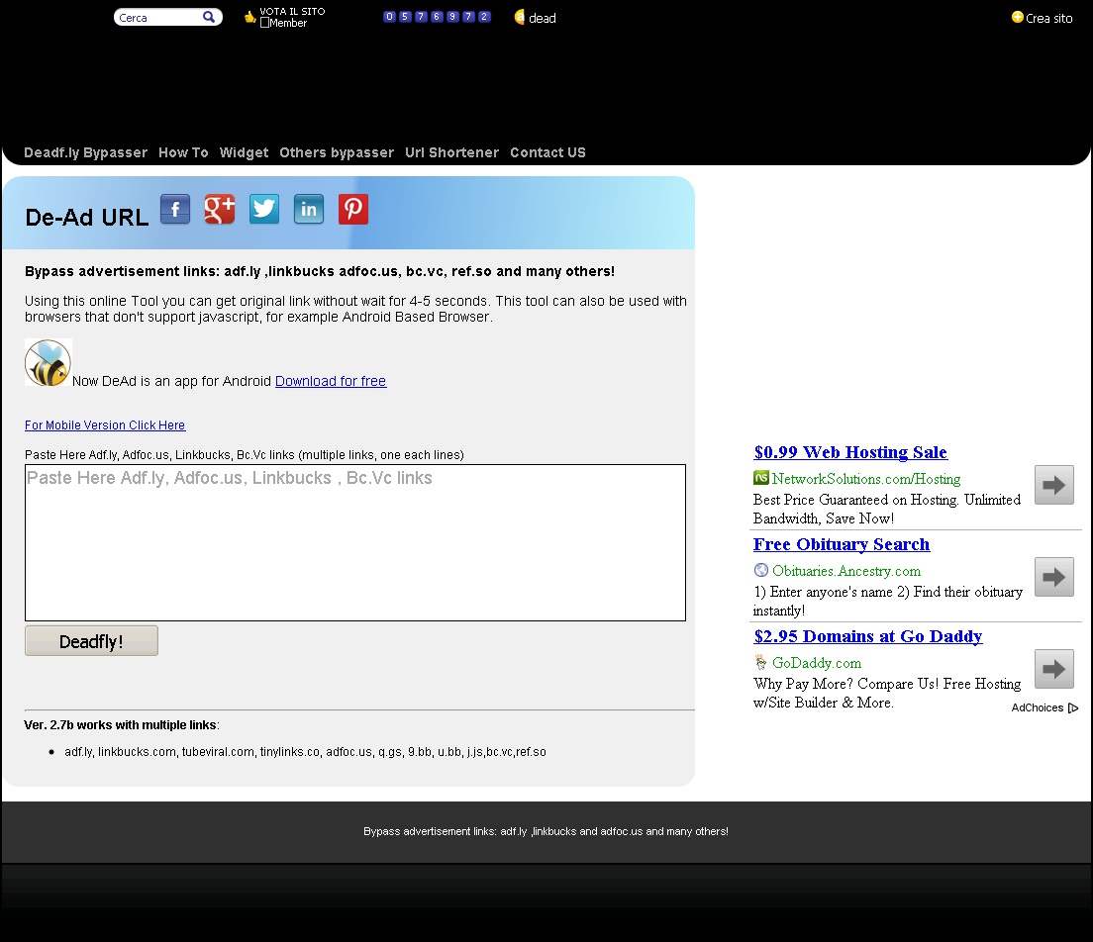Screen dimensions: 1093x942
Task: Click the AdChoices label
Action: pyautogui.click(x=1038, y=707)
